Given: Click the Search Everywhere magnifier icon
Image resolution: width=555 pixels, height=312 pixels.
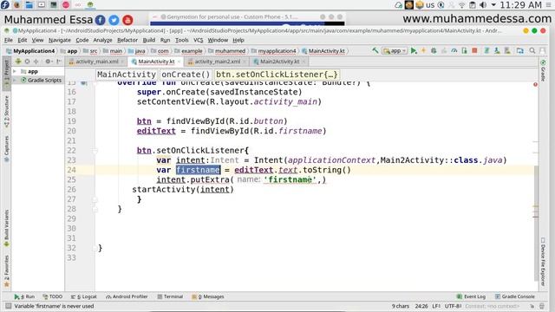Looking at the screenshot, I should tap(532, 51).
